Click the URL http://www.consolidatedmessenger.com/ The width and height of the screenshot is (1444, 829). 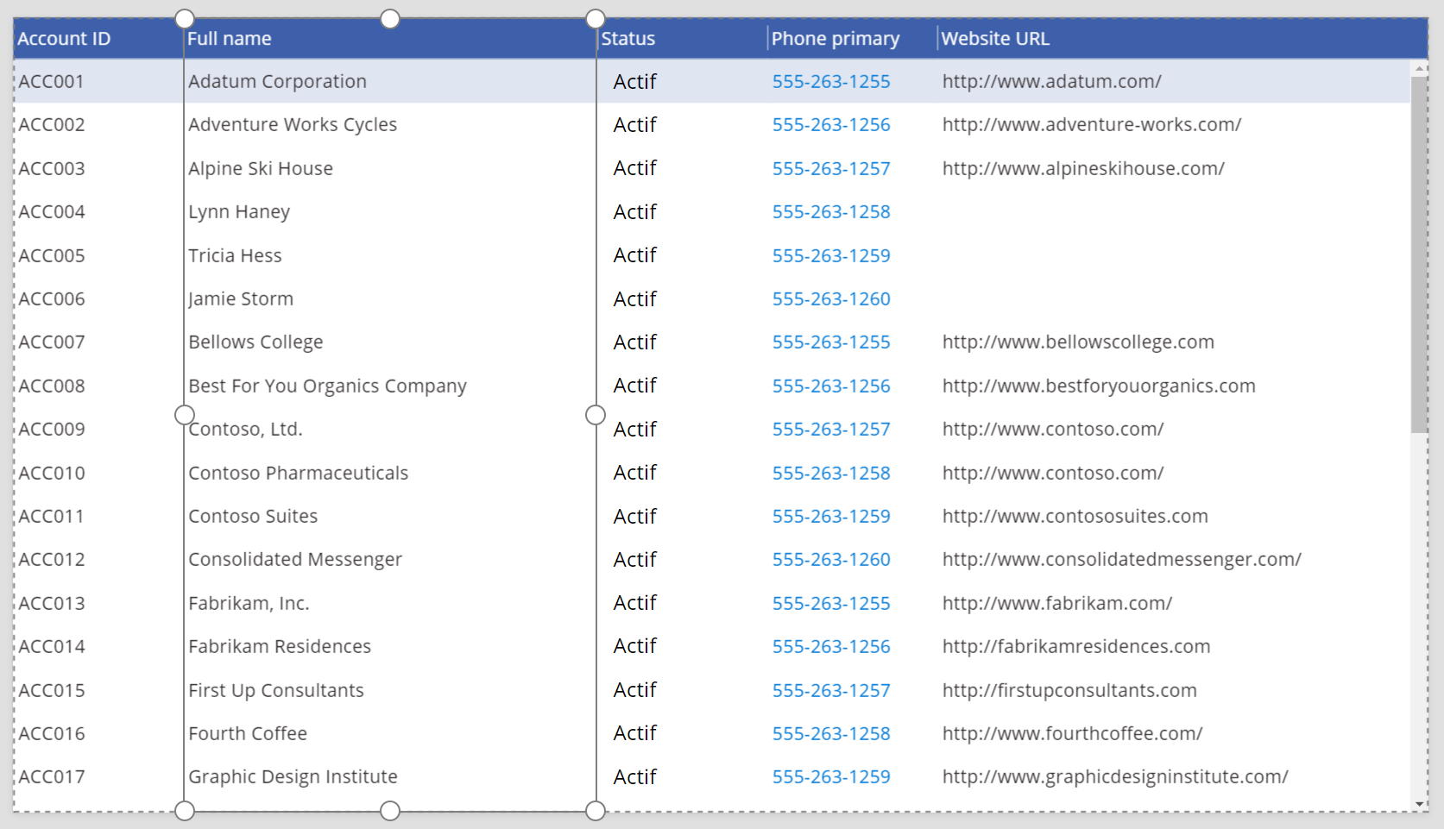pos(1122,560)
